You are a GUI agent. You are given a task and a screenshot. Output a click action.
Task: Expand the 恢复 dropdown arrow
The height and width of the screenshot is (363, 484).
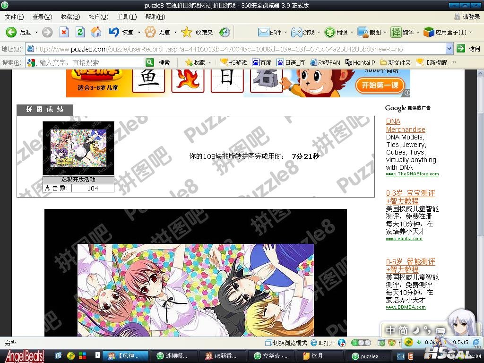tap(139, 32)
